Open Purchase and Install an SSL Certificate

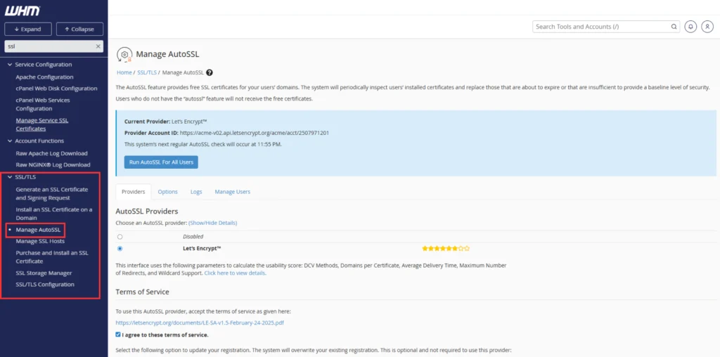[x=52, y=257]
